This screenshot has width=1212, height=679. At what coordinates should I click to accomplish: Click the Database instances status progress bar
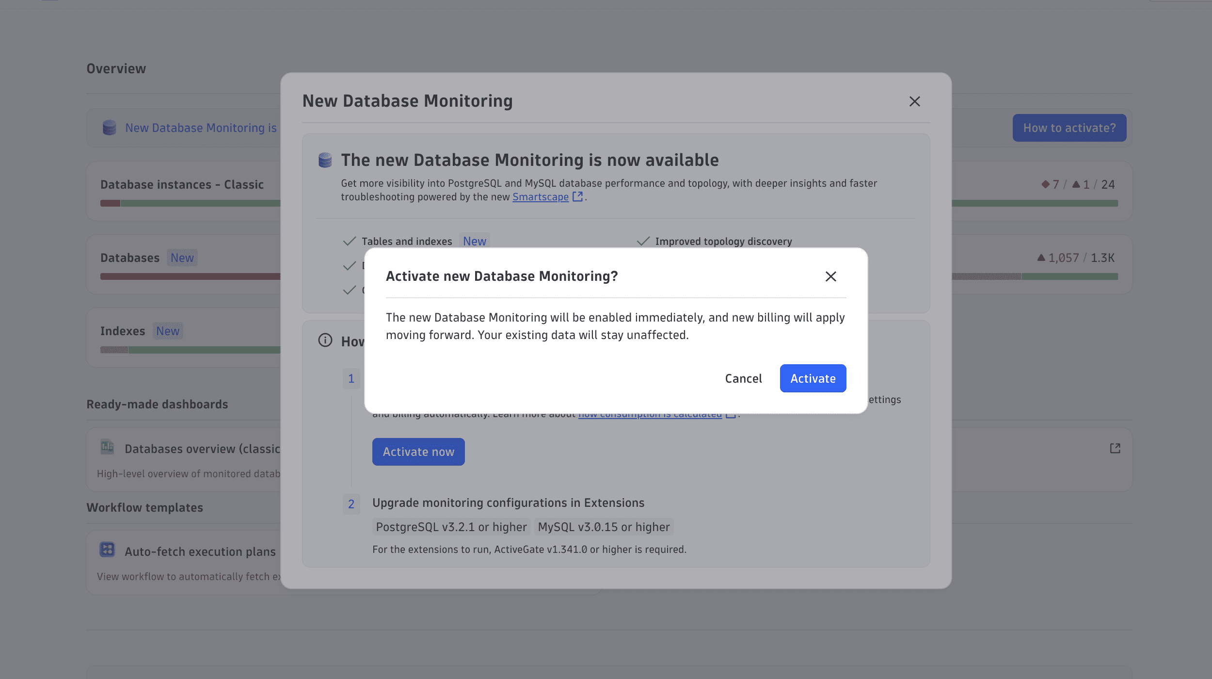(190, 203)
